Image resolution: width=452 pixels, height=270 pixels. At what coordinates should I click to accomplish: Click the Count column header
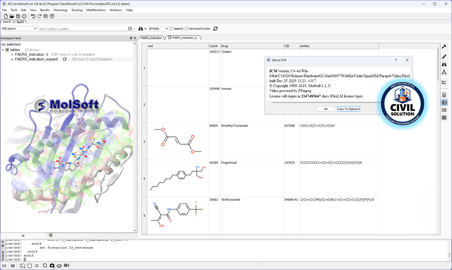tap(215, 46)
